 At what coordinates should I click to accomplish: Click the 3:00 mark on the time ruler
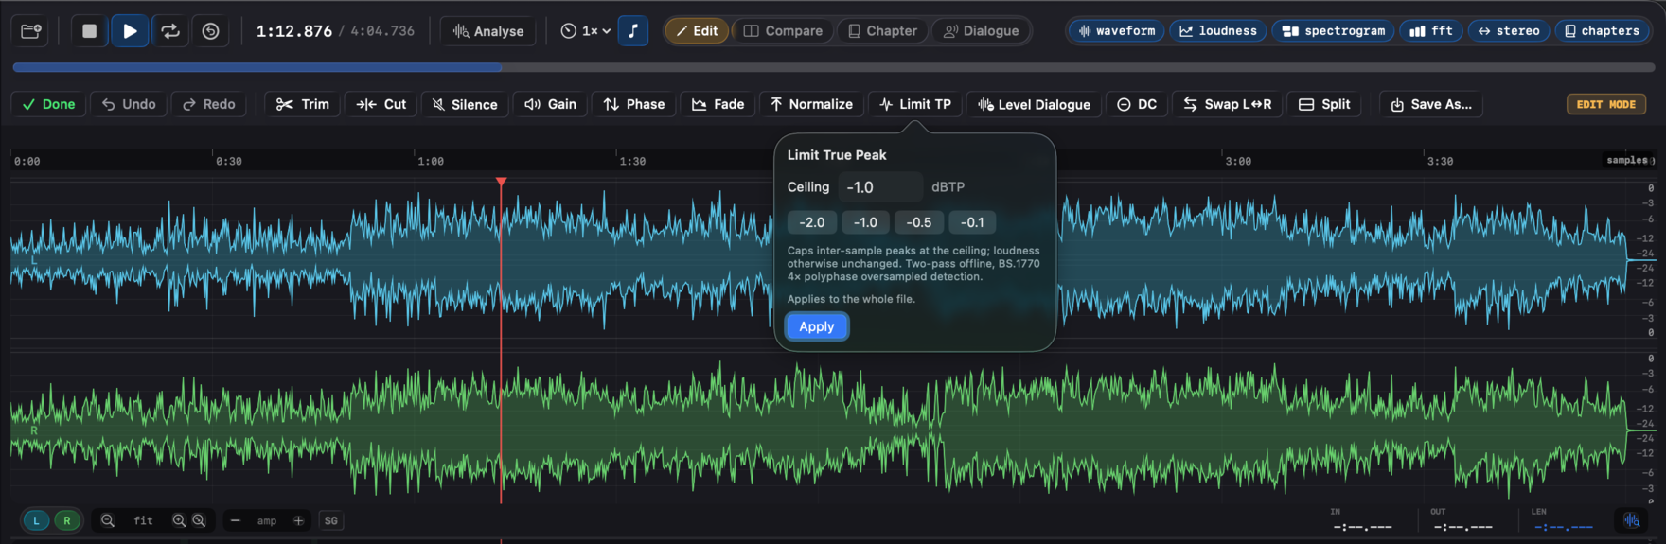click(1238, 162)
